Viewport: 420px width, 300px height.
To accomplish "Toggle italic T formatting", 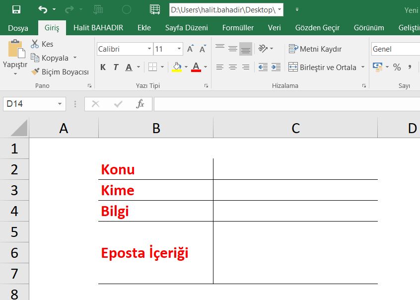I will pyautogui.click(x=116, y=67).
